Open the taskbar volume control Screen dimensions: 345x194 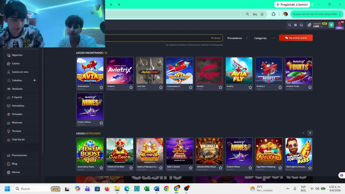(317, 189)
